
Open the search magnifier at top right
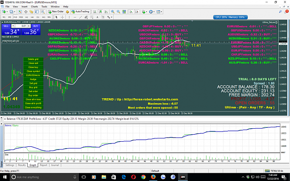pos(280,12)
